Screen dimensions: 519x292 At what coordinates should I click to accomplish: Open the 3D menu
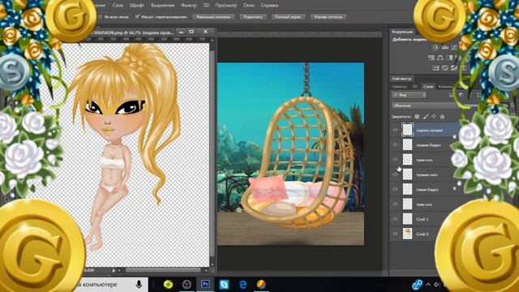206,6
